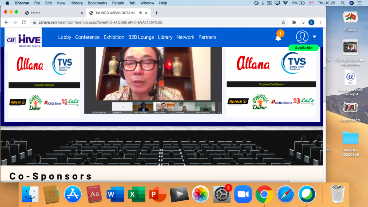Expand the profile dropdown arrow
This screenshot has height=207, width=368.
click(x=314, y=37)
